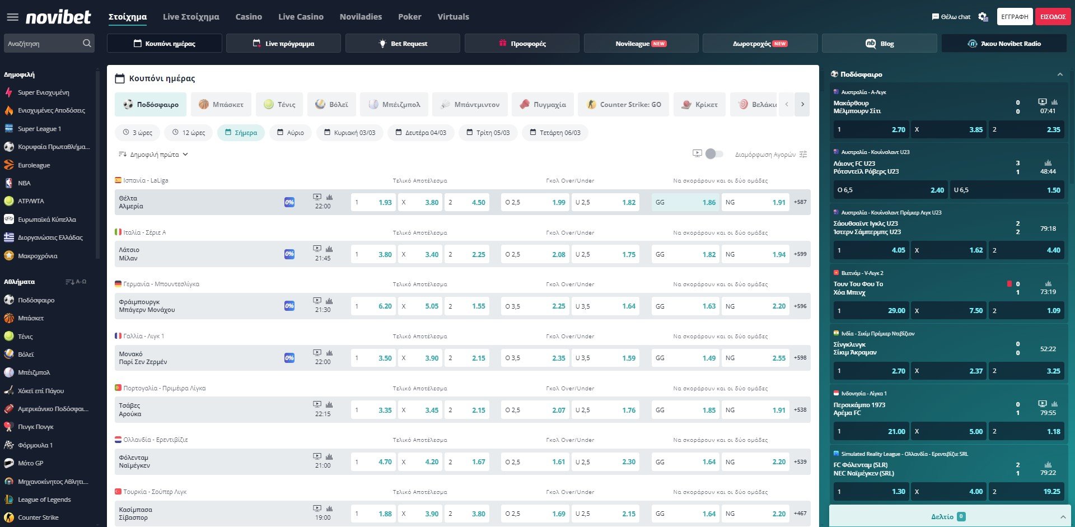Click the 0% badge on Μονακό match

(289, 358)
